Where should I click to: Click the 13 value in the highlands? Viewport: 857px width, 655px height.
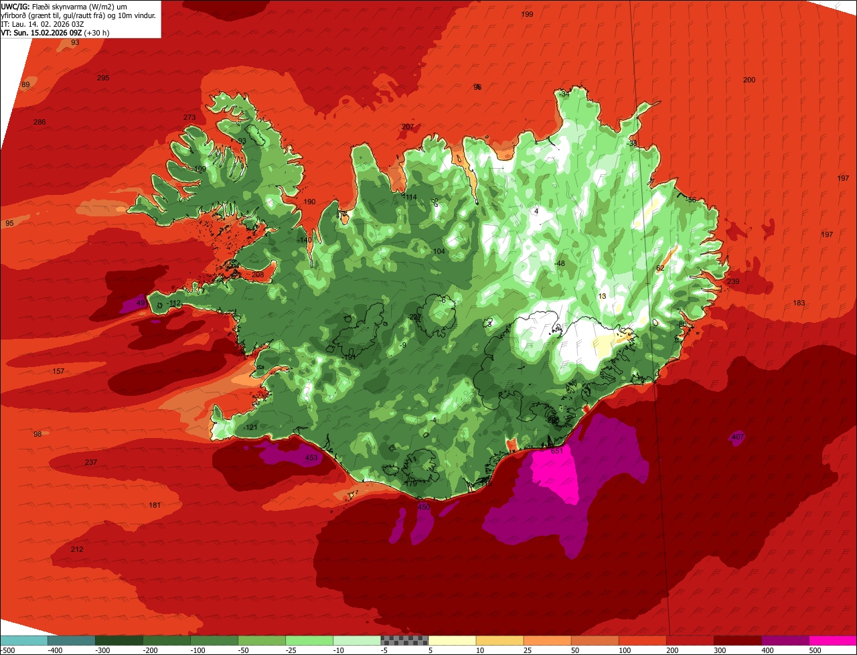[x=602, y=296]
